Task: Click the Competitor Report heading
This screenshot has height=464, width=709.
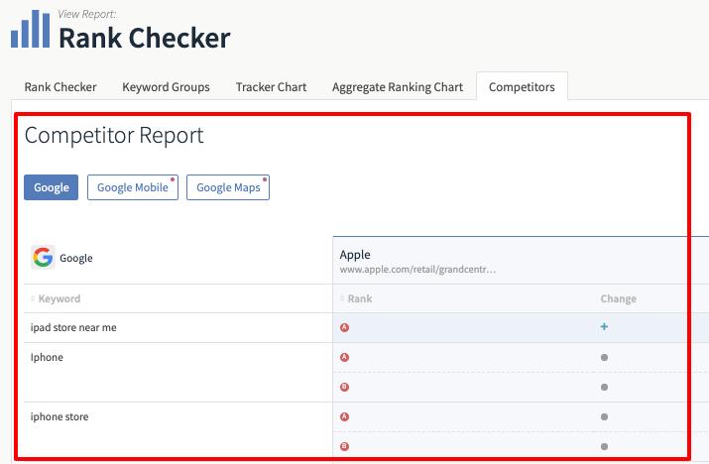Action: [114, 135]
